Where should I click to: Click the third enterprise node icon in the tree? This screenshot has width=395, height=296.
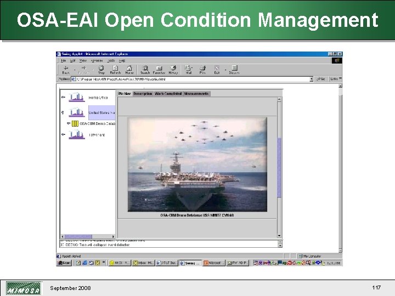pos(77,134)
